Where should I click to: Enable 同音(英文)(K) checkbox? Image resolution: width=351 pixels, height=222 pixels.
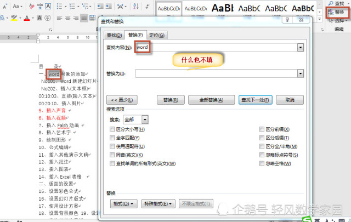(x=112, y=155)
